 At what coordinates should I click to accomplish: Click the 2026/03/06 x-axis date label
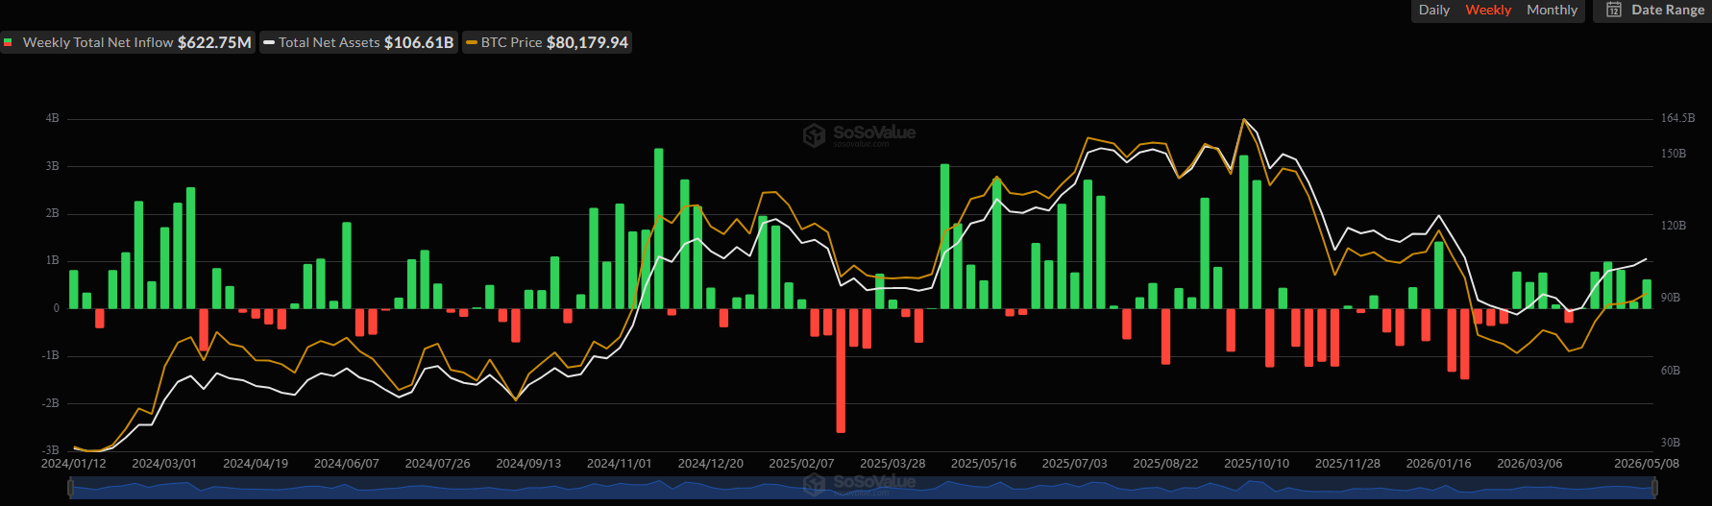click(1529, 463)
